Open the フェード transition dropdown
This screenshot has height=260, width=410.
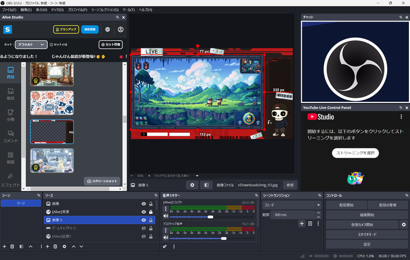tap(292, 205)
